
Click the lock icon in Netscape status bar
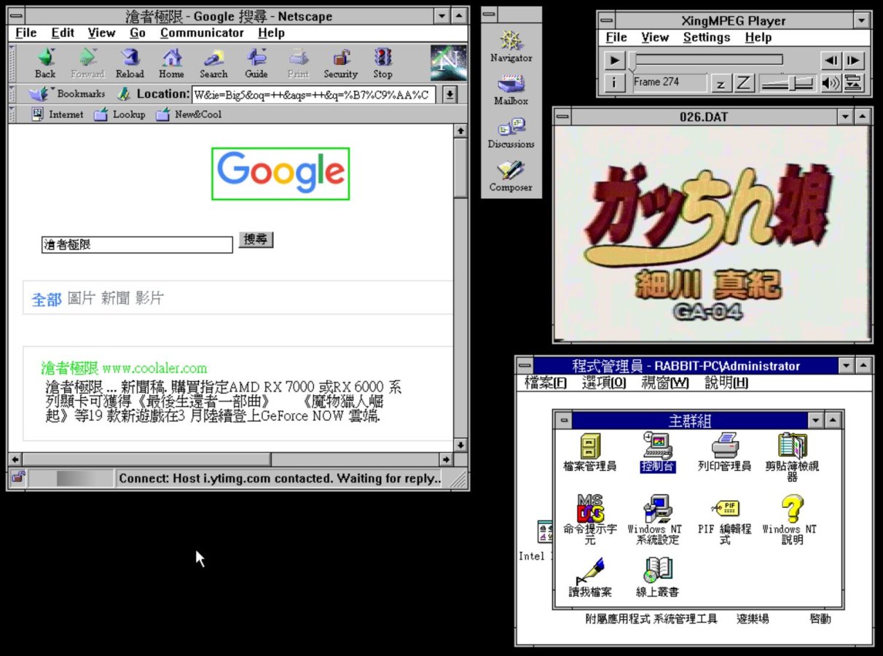18,478
